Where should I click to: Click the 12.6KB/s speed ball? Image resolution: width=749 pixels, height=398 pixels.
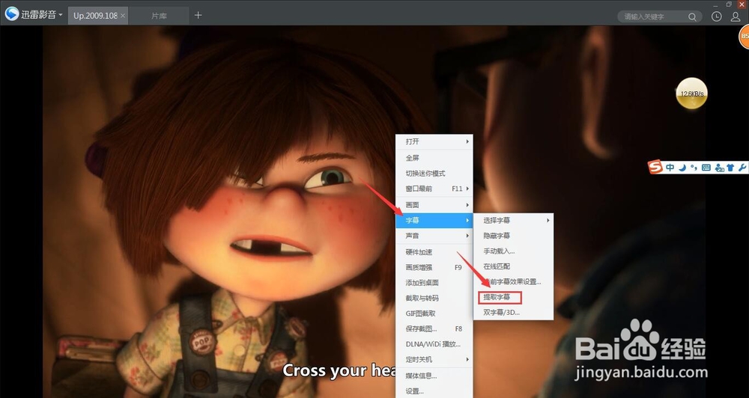click(x=691, y=93)
